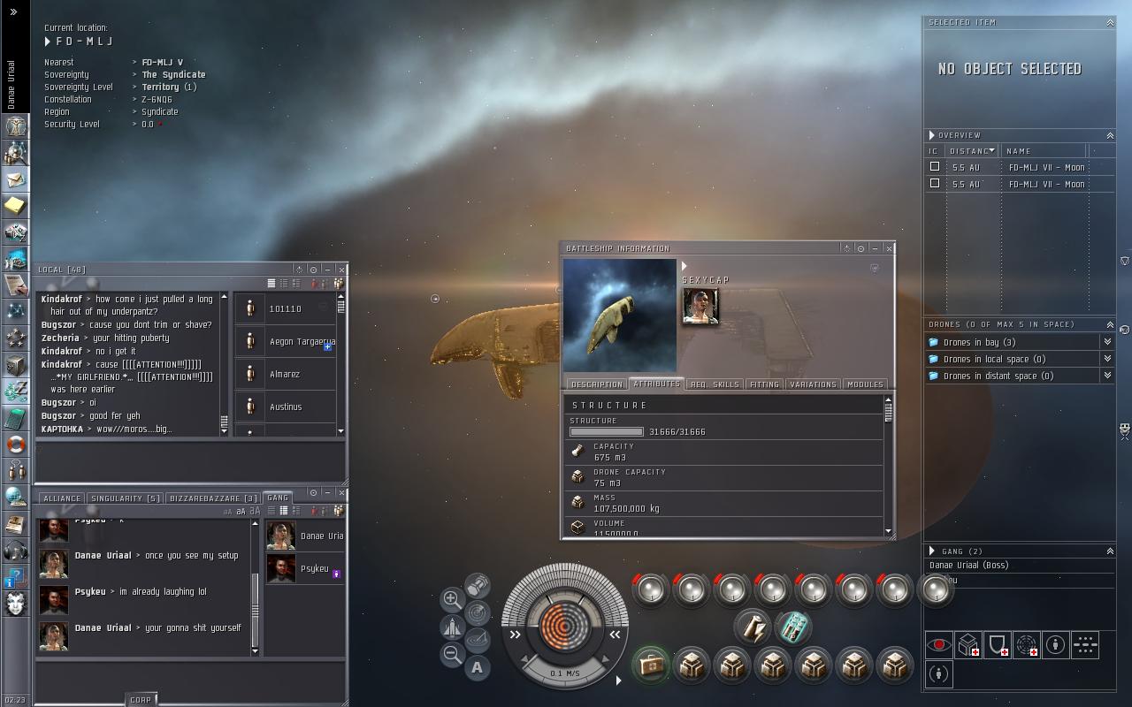1132x707 pixels.
Task: Sort overview by Name column header
Action: (1045, 151)
